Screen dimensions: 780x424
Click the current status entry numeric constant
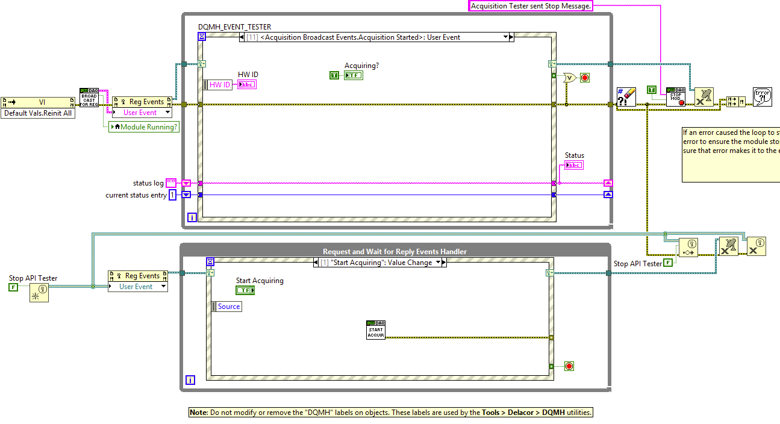[x=172, y=195]
